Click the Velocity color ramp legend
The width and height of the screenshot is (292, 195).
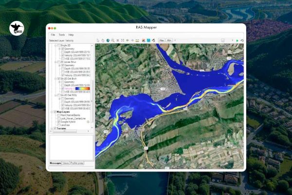(x=82, y=89)
